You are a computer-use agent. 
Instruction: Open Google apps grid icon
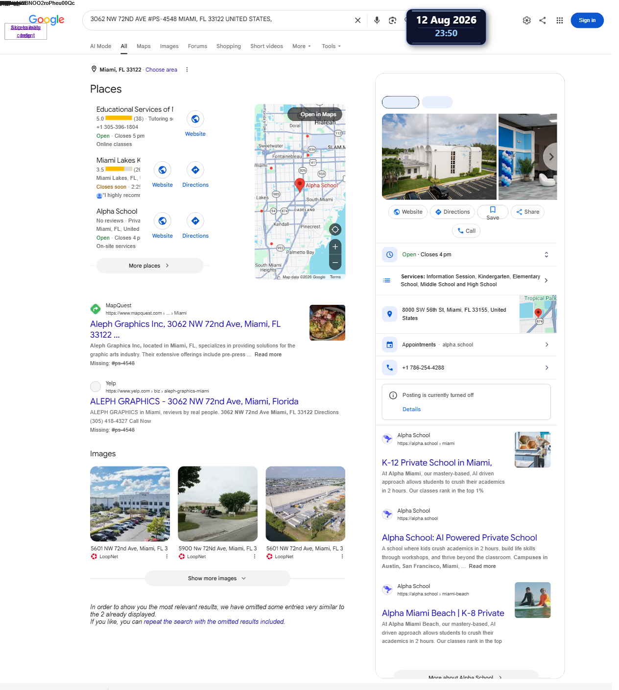[560, 20]
